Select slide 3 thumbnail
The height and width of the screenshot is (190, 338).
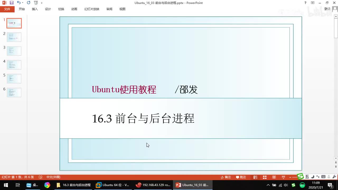coord(14,51)
